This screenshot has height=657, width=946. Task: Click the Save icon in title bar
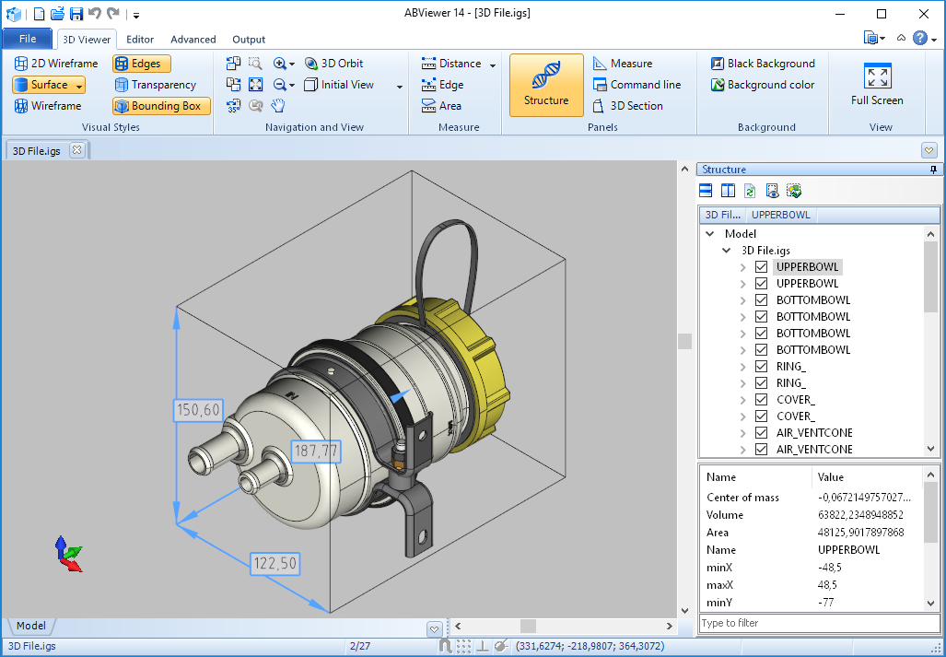[x=76, y=14]
